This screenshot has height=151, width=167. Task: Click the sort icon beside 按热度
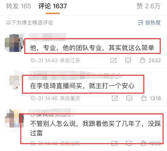(x=141, y=23)
